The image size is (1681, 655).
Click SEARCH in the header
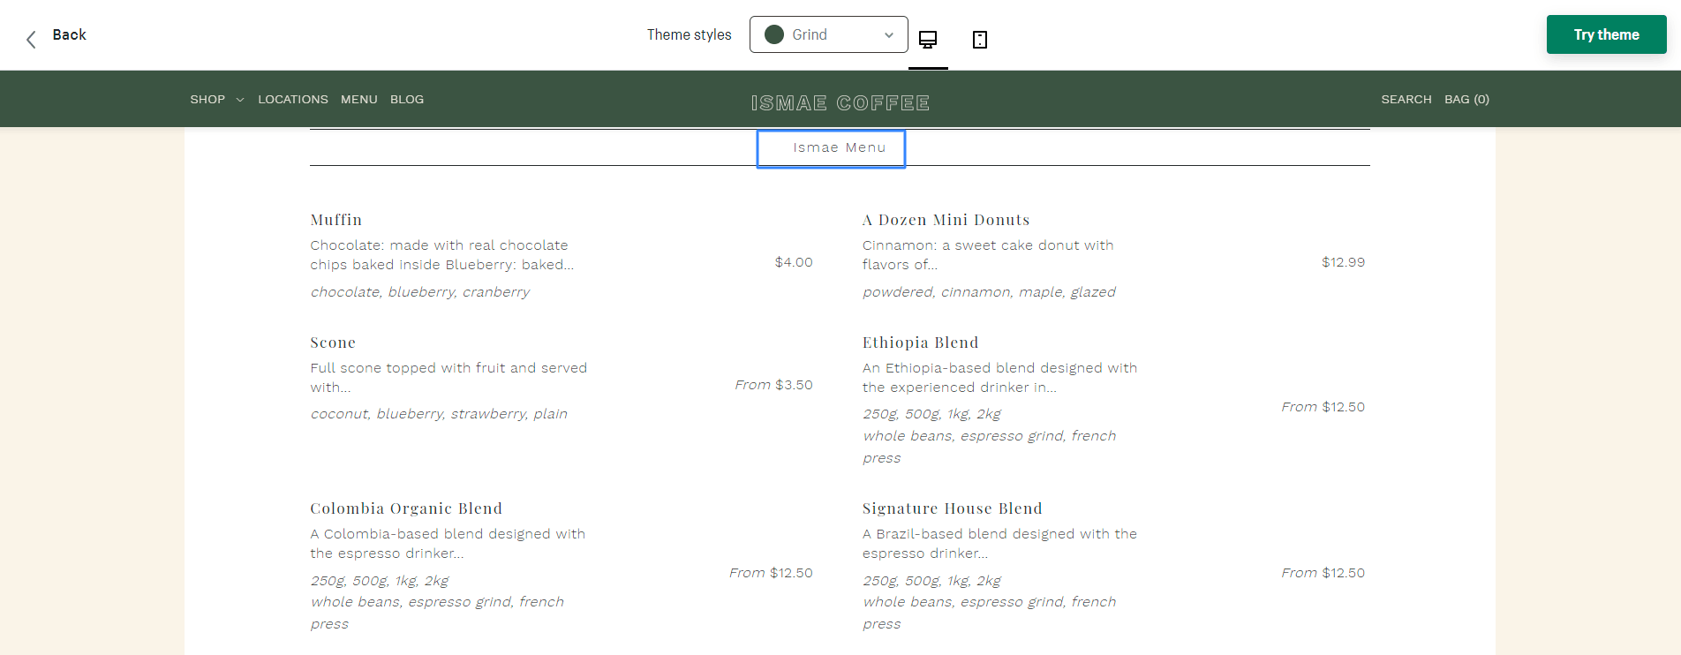click(x=1406, y=100)
